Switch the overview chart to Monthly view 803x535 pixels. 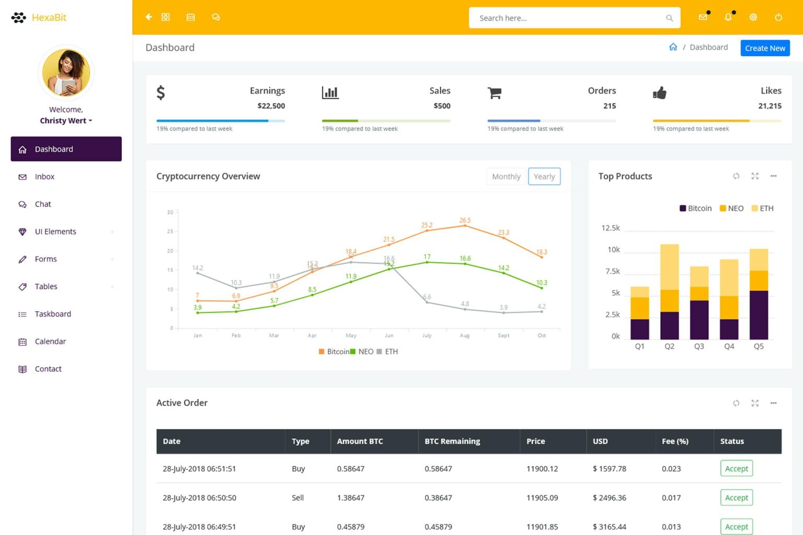(506, 177)
